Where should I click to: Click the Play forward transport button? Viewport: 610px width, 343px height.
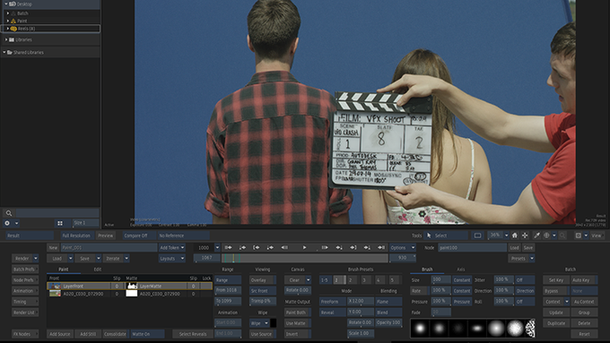[304, 247]
